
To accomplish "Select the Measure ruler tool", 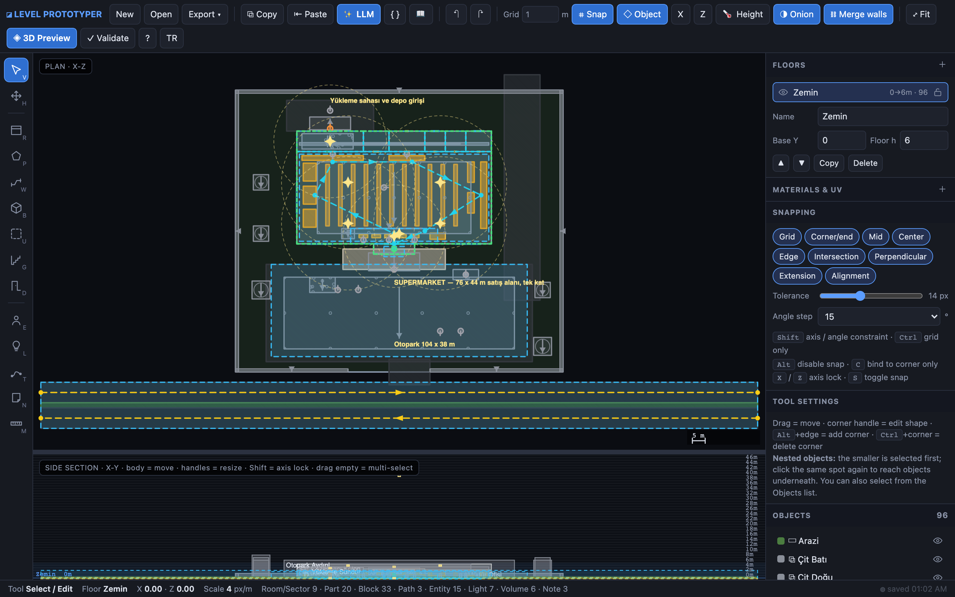I will tap(16, 424).
